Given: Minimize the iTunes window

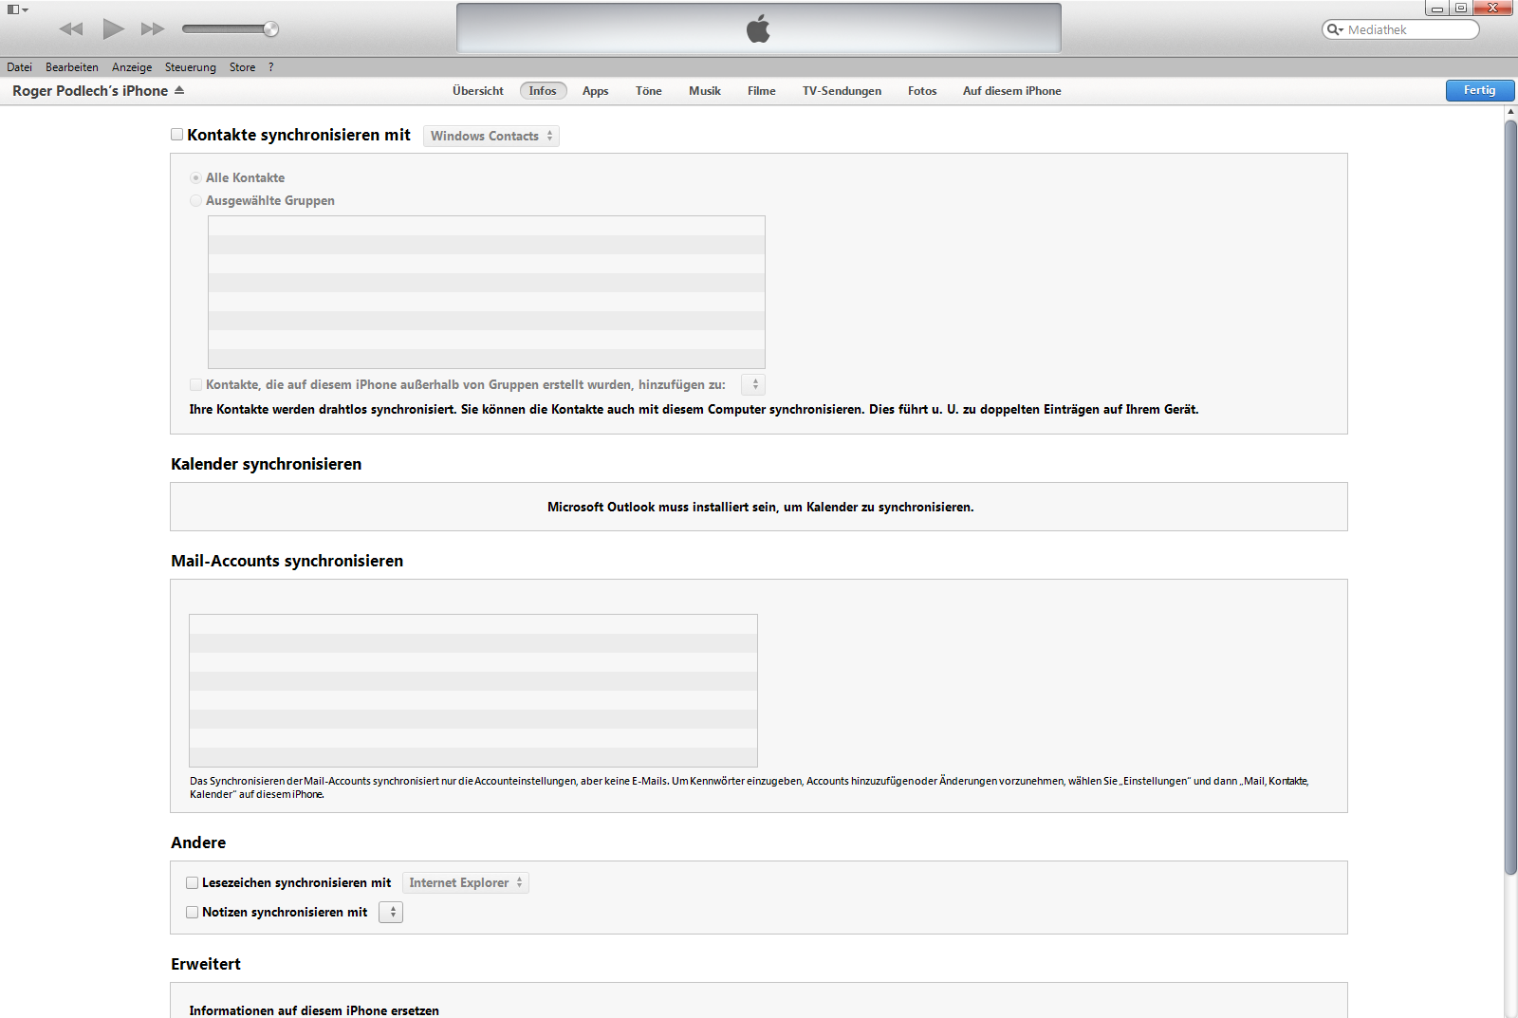Looking at the screenshot, I should click(1437, 9).
